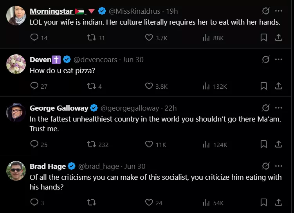Like Deven's pizza tweet
Image resolution: width=294 pixels, height=213 pixels.
pyautogui.click(x=149, y=86)
